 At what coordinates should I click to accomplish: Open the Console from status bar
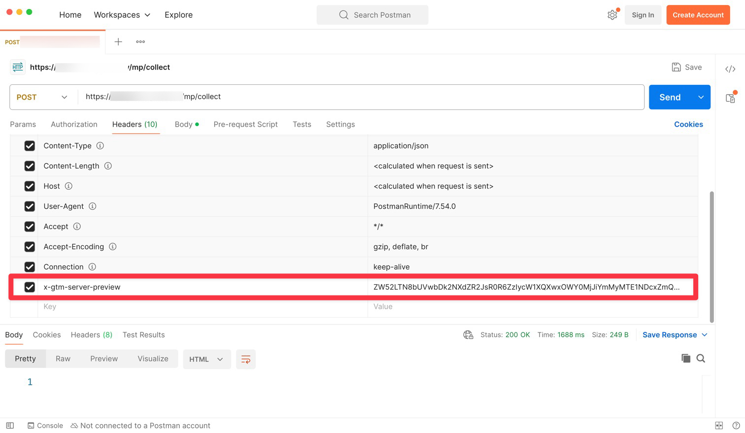[x=45, y=426]
